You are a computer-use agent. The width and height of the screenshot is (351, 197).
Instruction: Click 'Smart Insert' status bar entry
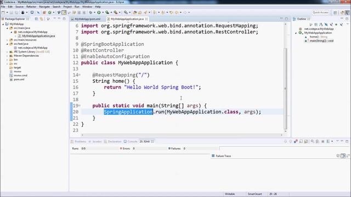[x=254, y=194]
